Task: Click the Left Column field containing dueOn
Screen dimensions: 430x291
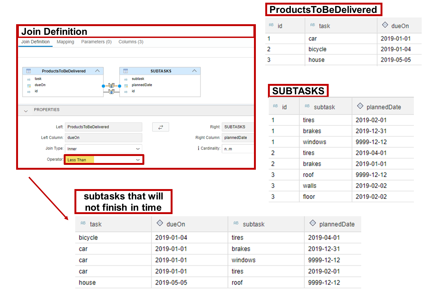Action: click(103, 138)
